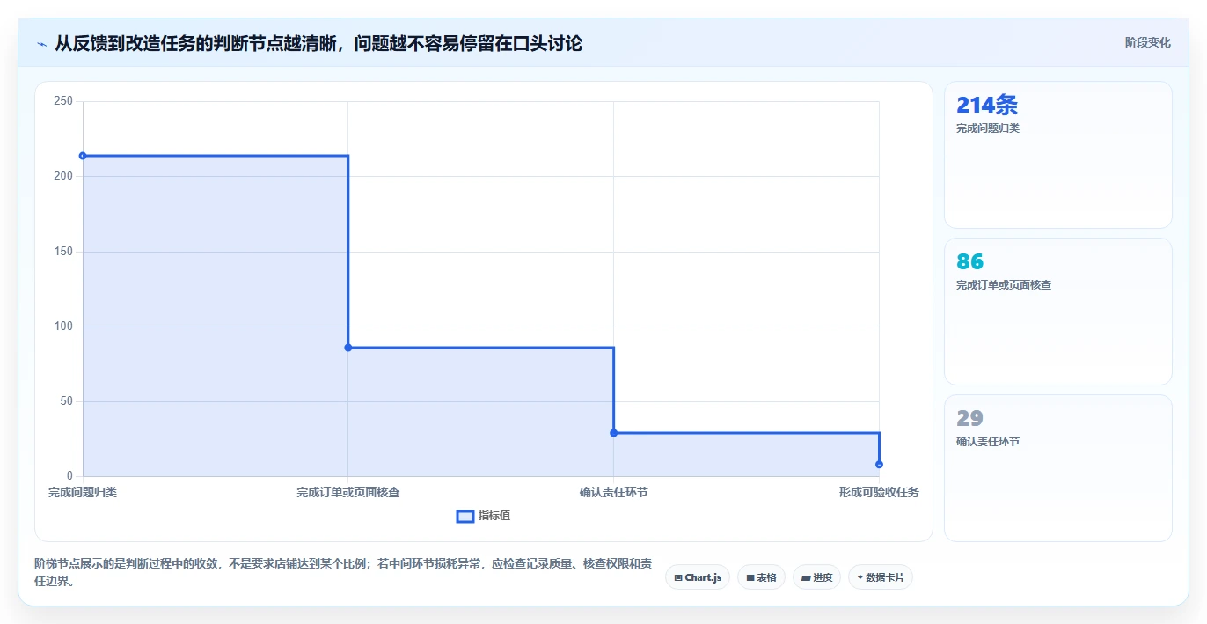Click the footnote text starting 阶梯节点展示的
The height and width of the screenshot is (624, 1207).
click(343, 572)
